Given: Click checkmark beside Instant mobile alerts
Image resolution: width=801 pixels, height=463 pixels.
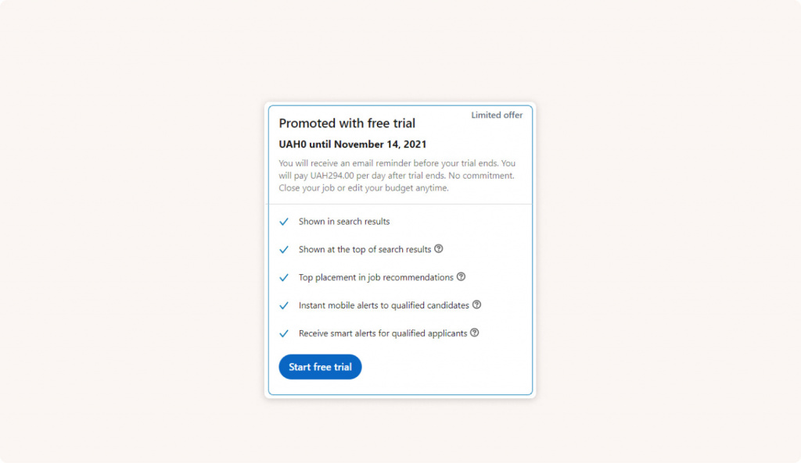Looking at the screenshot, I should (284, 306).
